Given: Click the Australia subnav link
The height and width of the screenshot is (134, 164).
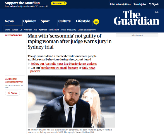Looking at the screenshot, I should click(43, 30).
